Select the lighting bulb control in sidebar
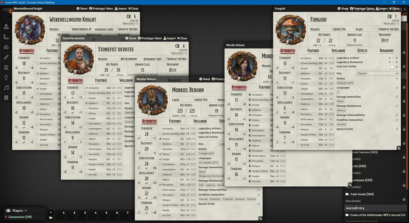The image size is (409, 223). [6, 77]
